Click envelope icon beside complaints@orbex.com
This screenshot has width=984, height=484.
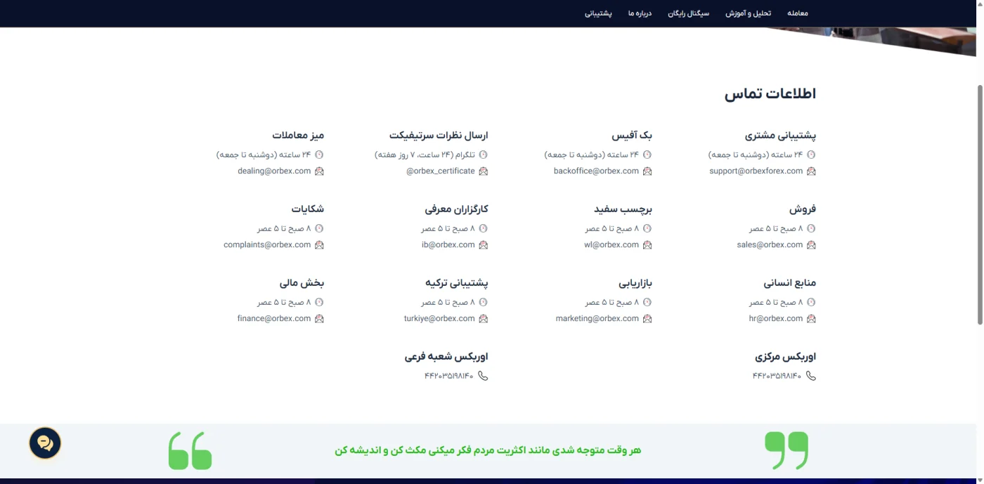tap(319, 245)
